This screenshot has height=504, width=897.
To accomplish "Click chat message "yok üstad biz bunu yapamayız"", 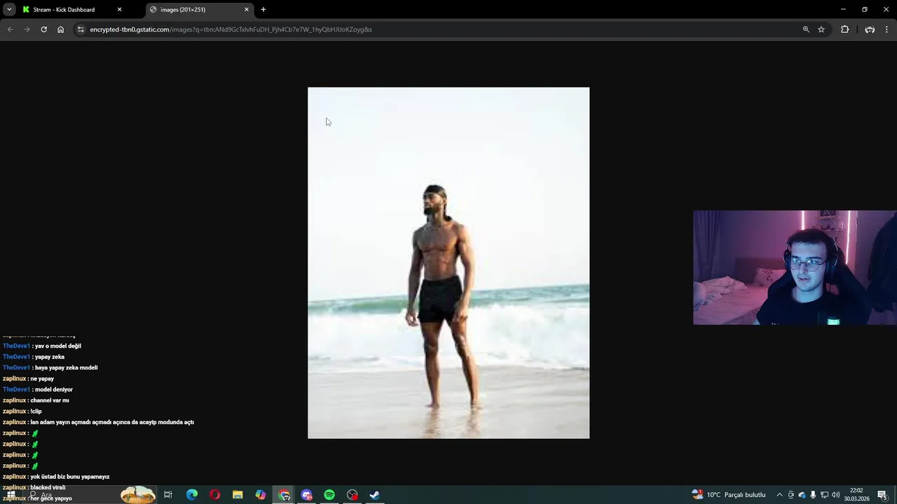I will pyautogui.click(x=70, y=477).
